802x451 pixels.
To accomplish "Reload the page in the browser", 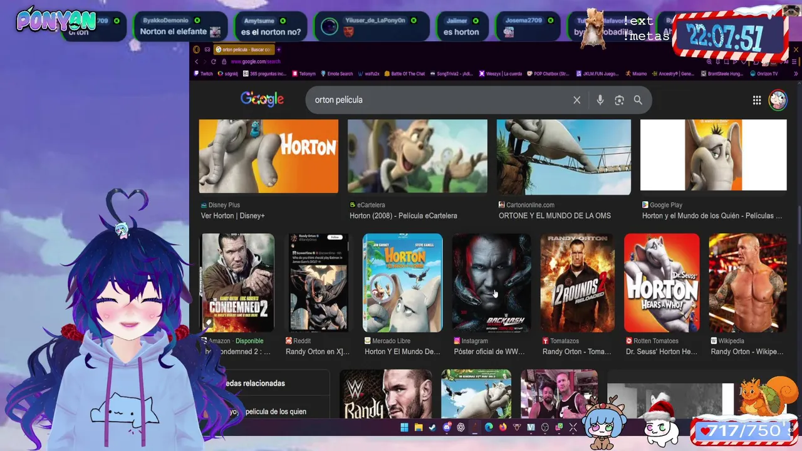I will click(214, 61).
